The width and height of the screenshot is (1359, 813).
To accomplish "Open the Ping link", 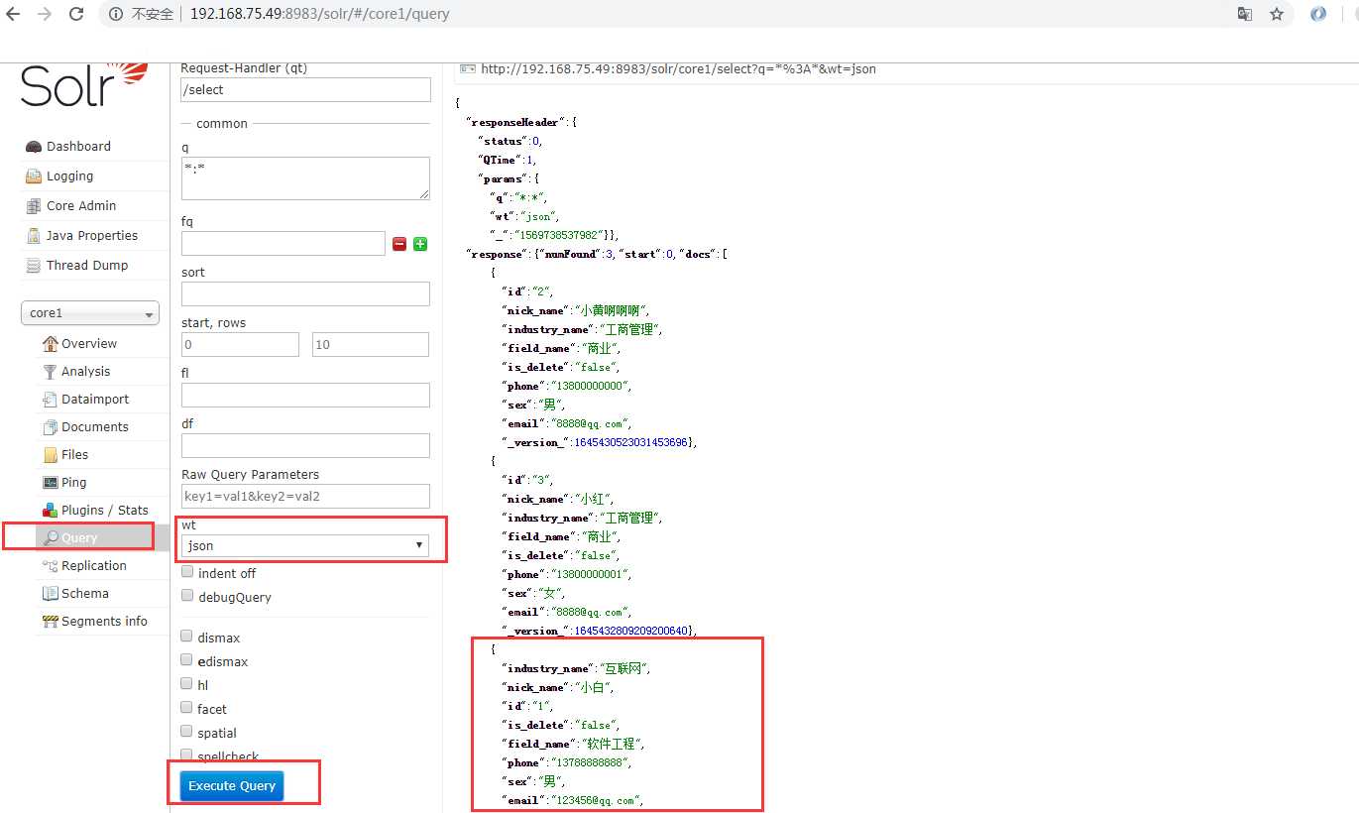I will 73,483.
